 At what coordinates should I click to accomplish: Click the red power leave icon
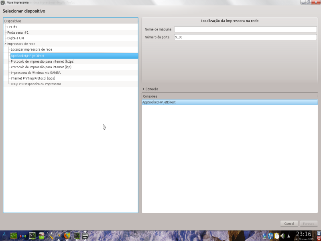pos(319,239)
